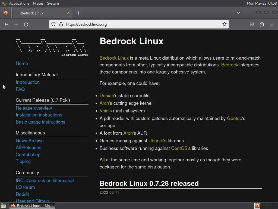Image resolution: width=278 pixels, height=209 pixels.
Task: Open a new browser tab
Action: [x=78, y=13]
